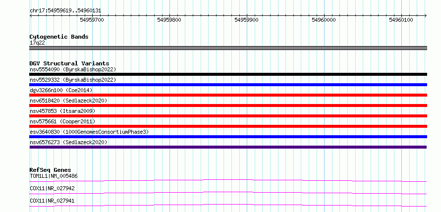Open variant nsv575661 (Cooper2011) label
The image size is (441, 212).
tap(62, 121)
